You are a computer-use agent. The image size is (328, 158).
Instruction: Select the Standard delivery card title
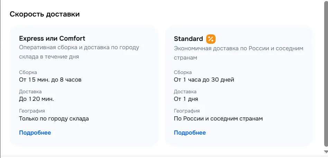click(x=188, y=39)
